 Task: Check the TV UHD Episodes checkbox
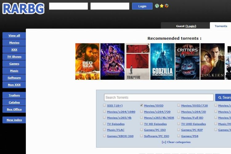pos(179,124)
